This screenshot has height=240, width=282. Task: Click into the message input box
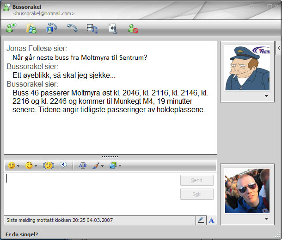click(92, 194)
